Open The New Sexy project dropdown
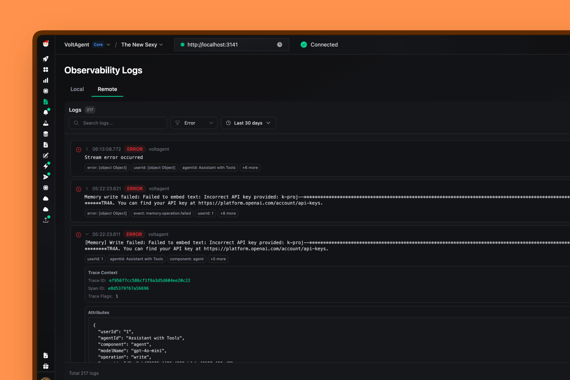This screenshot has height=380, width=570. tap(142, 45)
